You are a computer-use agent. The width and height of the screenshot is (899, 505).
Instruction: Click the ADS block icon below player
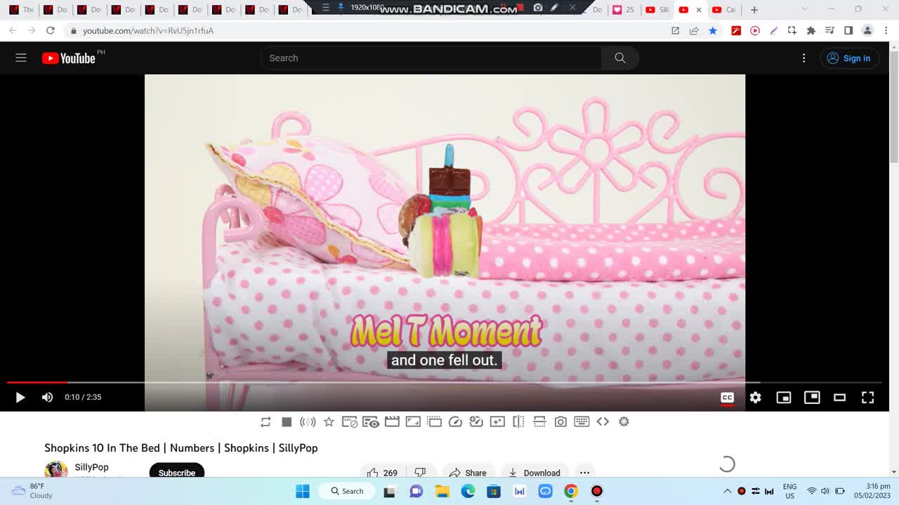(350, 422)
